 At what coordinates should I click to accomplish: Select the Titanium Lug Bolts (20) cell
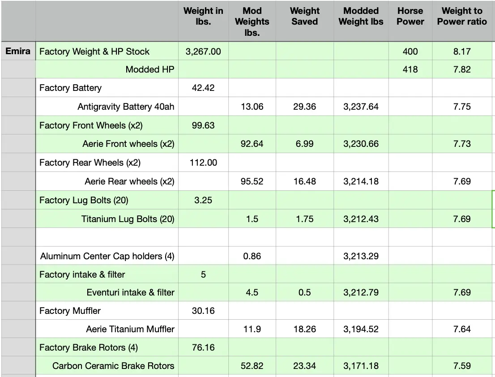(128, 219)
